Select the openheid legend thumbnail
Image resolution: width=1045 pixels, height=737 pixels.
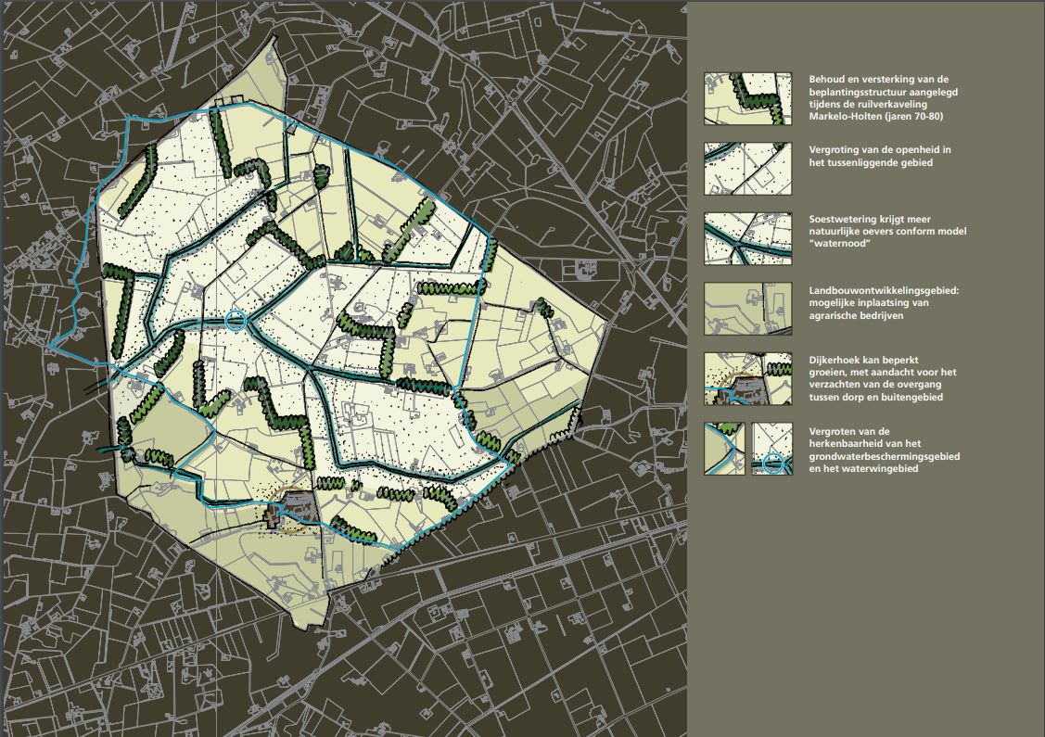[x=747, y=168]
